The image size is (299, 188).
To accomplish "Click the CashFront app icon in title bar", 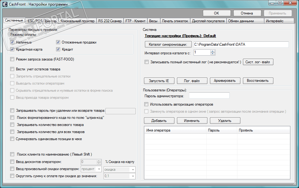I will coord(5,4).
